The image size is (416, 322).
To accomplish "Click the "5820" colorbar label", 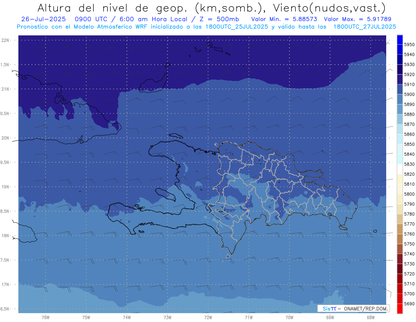I will point(409,174).
